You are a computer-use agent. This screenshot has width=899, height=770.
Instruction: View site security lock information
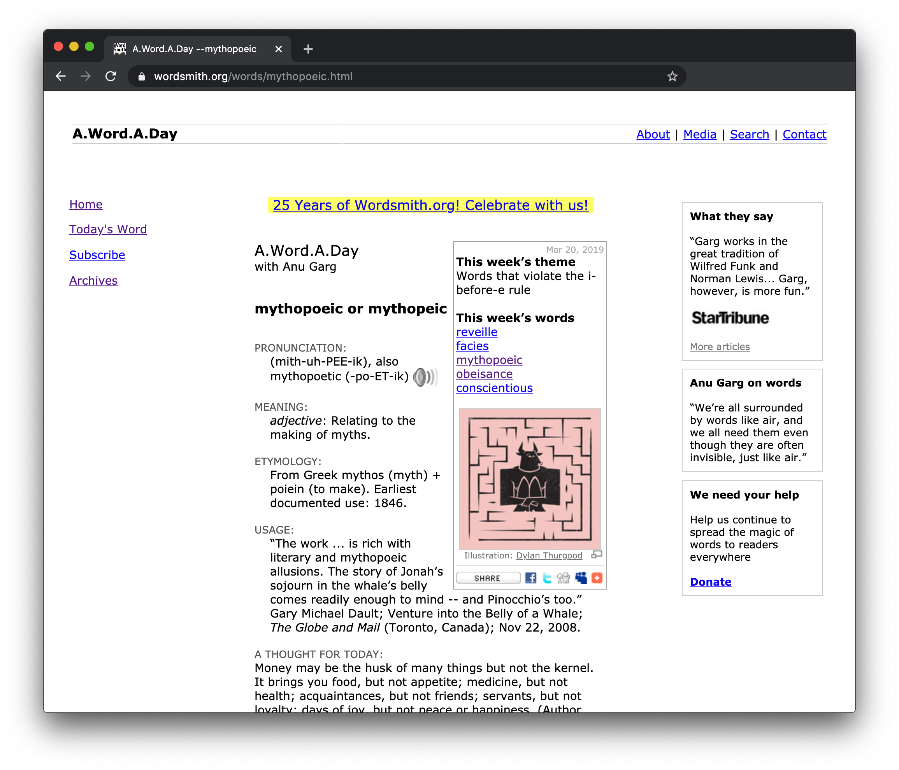141,76
